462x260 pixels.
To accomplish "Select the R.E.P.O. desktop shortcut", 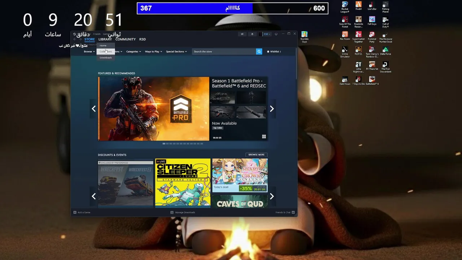I will (x=358, y=51).
